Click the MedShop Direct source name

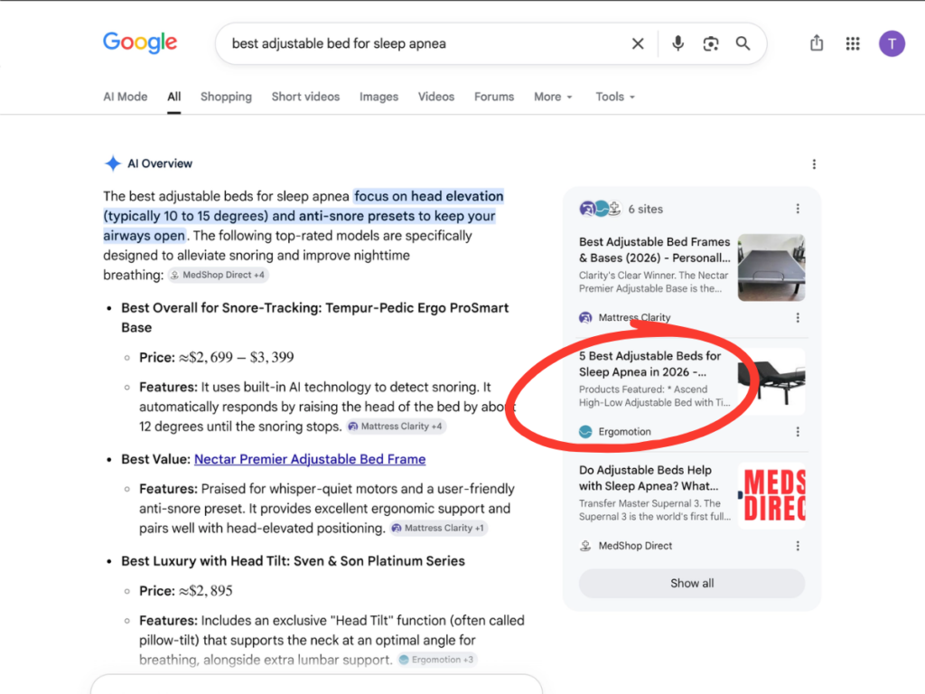pos(635,546)
